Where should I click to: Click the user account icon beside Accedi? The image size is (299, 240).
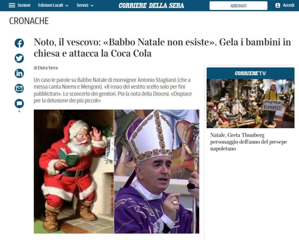[x=278, y=5]
